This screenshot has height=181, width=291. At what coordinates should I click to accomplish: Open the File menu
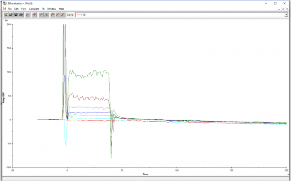(10, 9)
